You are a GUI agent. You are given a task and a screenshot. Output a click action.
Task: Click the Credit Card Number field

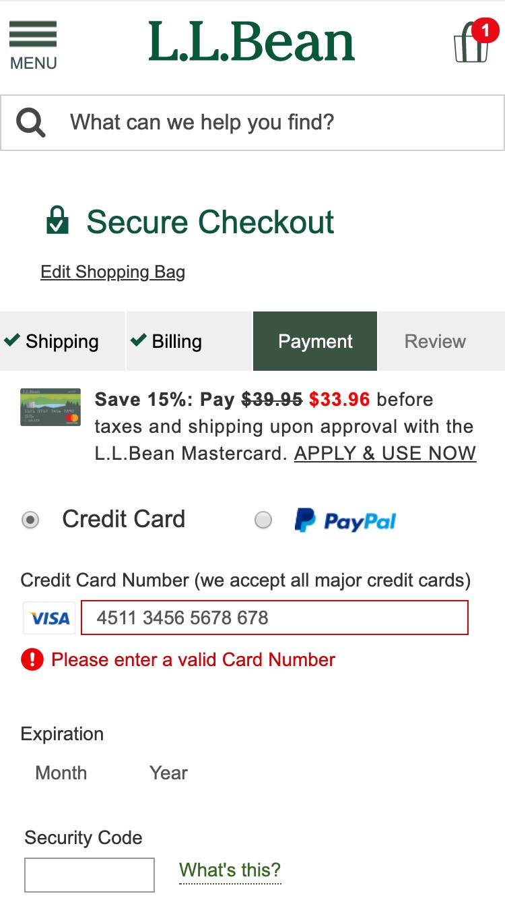pyautogui.click(x=275, y=618)
